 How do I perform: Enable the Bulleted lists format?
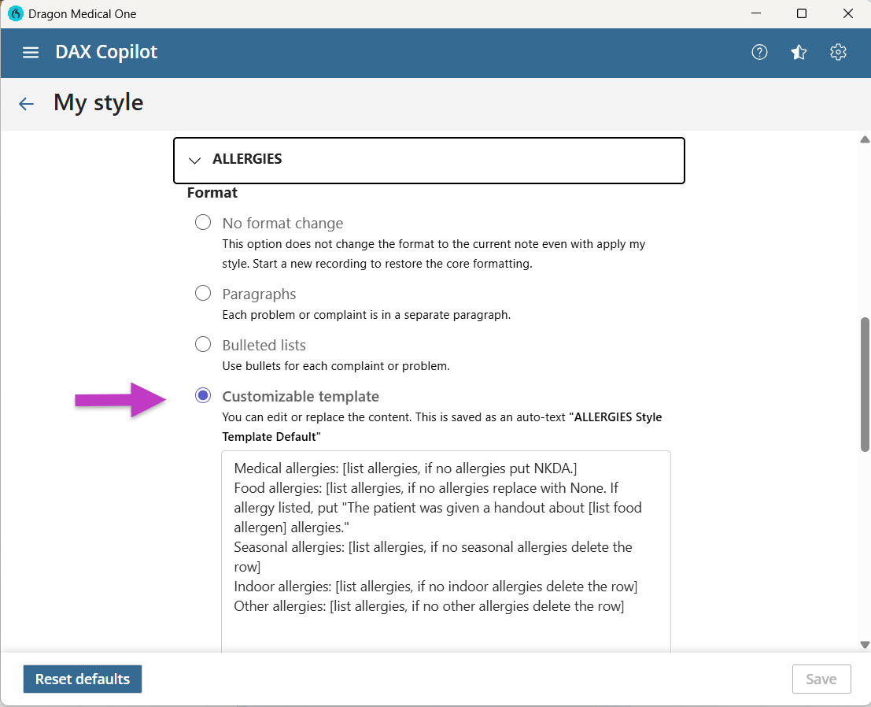click(x=203, y=344)
